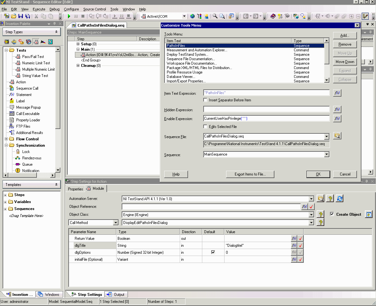Open the Object Class dropdown
376x306 pixels.
tap(311, 215)
